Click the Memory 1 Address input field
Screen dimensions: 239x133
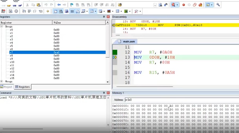click(x=181, y=100)
